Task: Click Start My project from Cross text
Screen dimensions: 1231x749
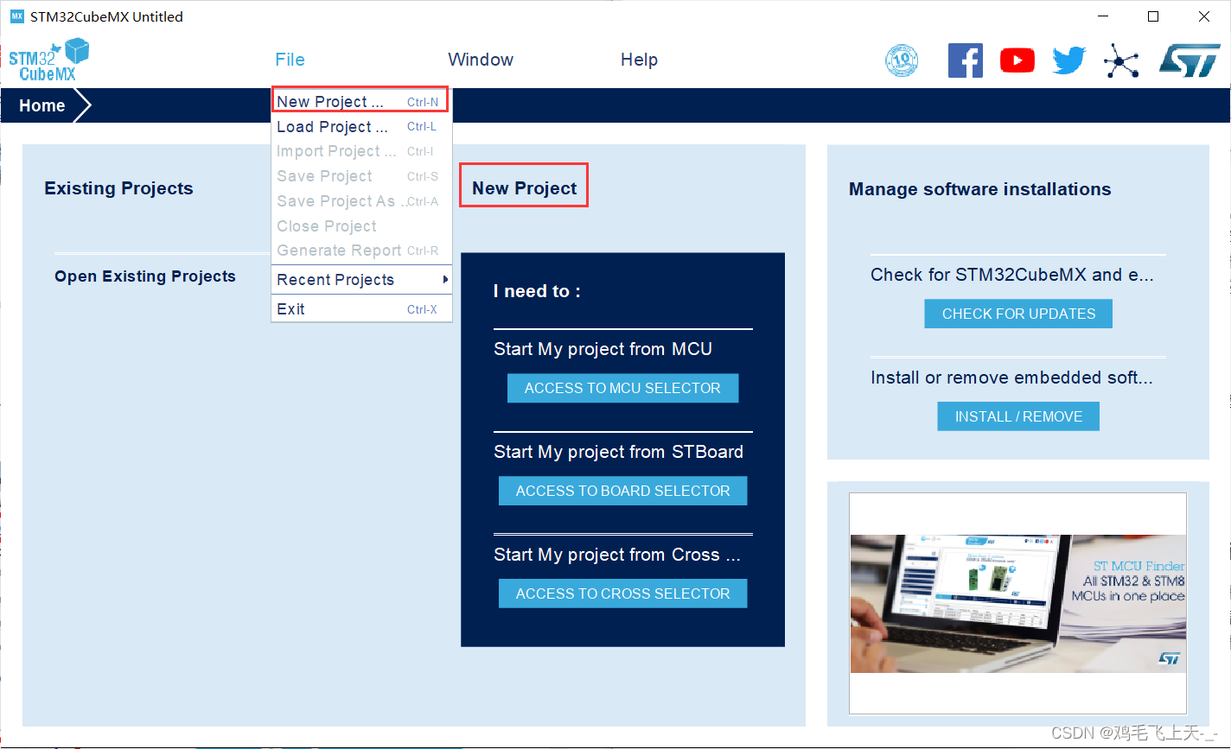Action: pos(616,555)
